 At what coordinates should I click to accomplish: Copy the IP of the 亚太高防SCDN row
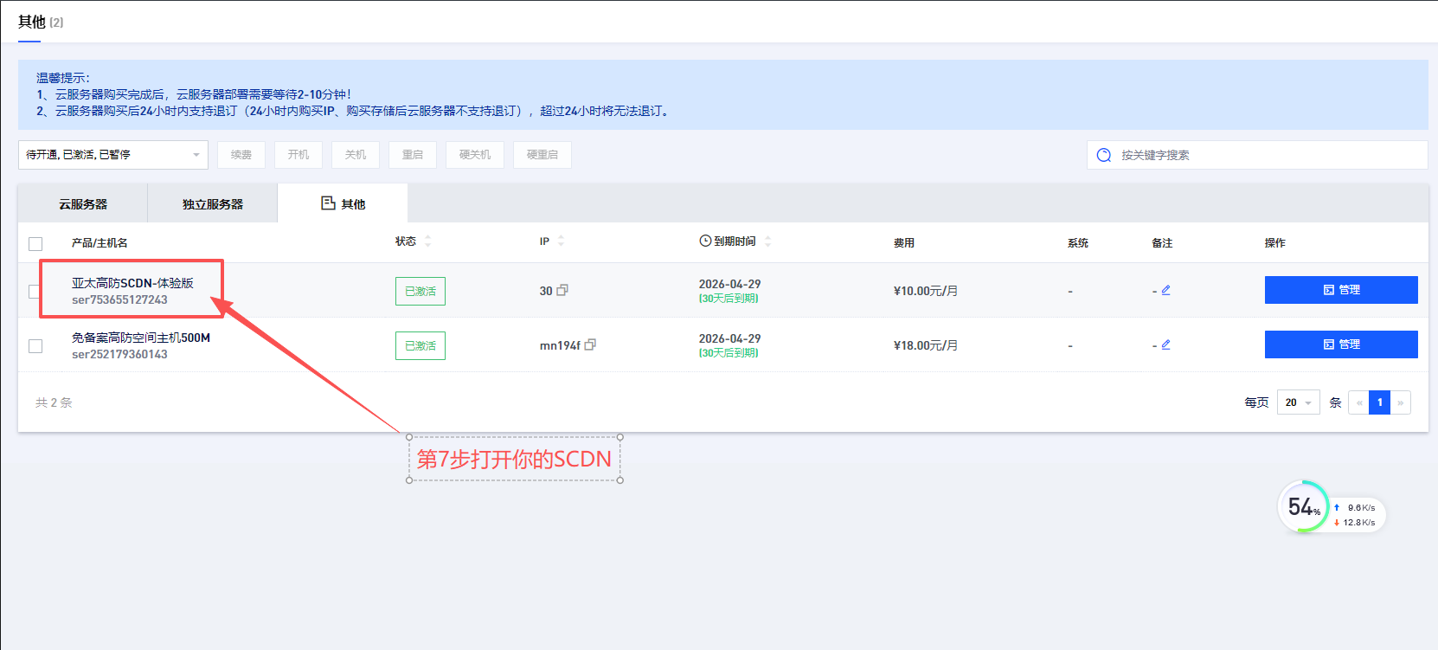click(x=562, y=291)
